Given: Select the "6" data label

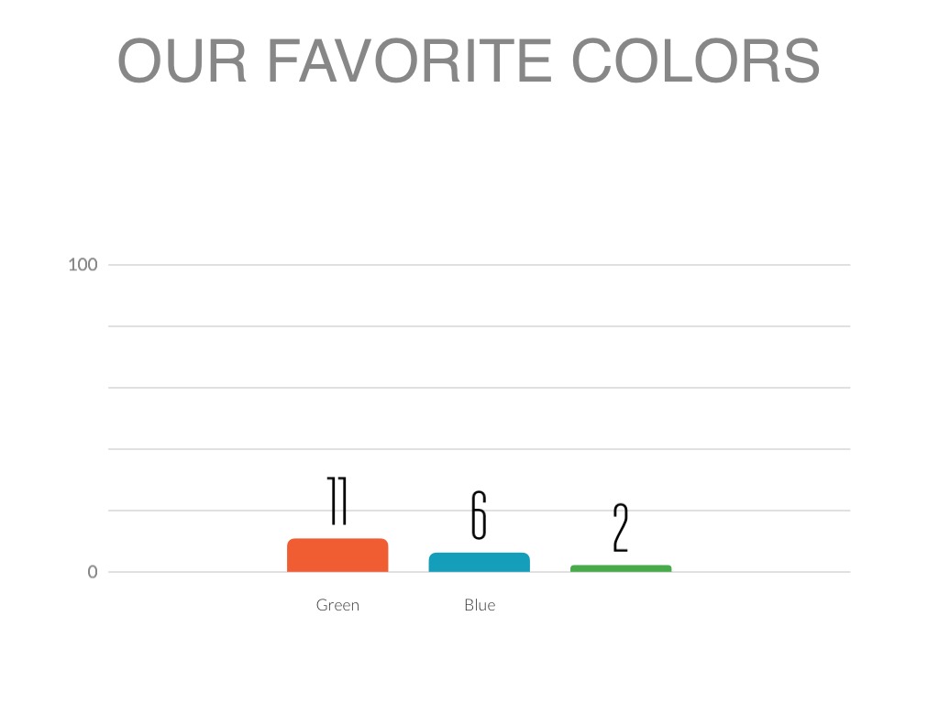Looking at the screenshot, I should pyautogui.click(x=479, y=515).
